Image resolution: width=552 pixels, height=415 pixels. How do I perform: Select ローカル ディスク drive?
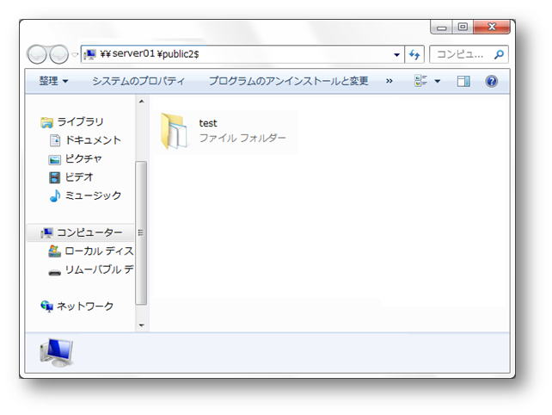(x=99, y=251)
